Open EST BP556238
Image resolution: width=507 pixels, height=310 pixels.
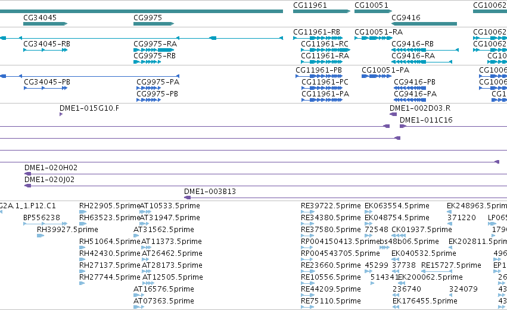point(41,218)
